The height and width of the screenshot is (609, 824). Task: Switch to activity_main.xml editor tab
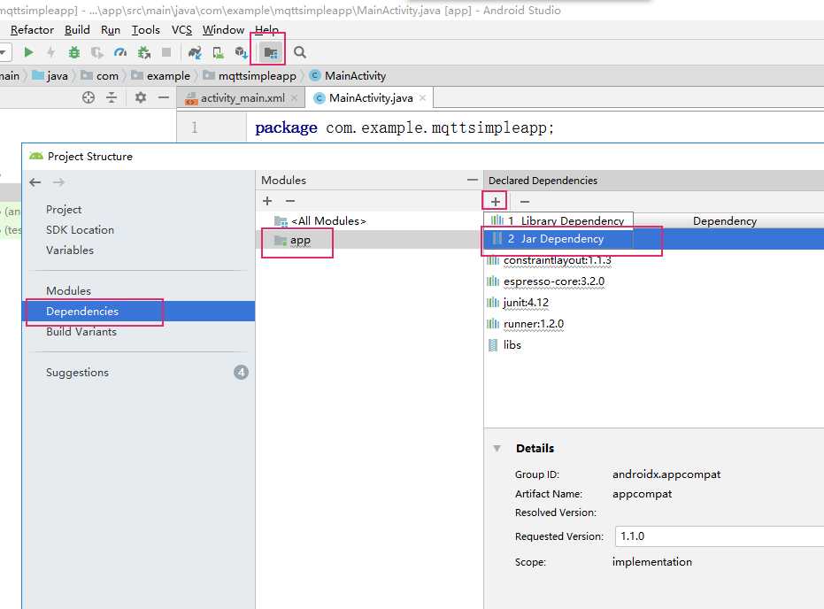click(x=242, y=98)
